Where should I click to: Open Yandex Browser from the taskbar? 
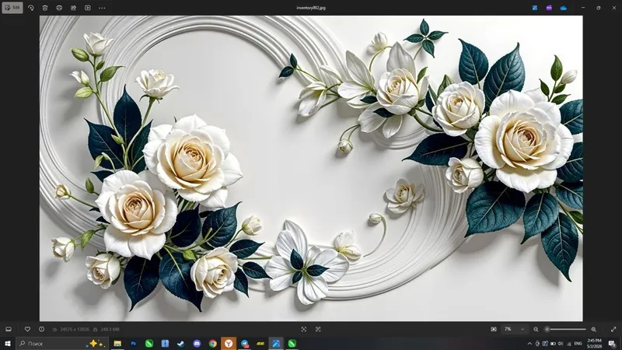229,344
